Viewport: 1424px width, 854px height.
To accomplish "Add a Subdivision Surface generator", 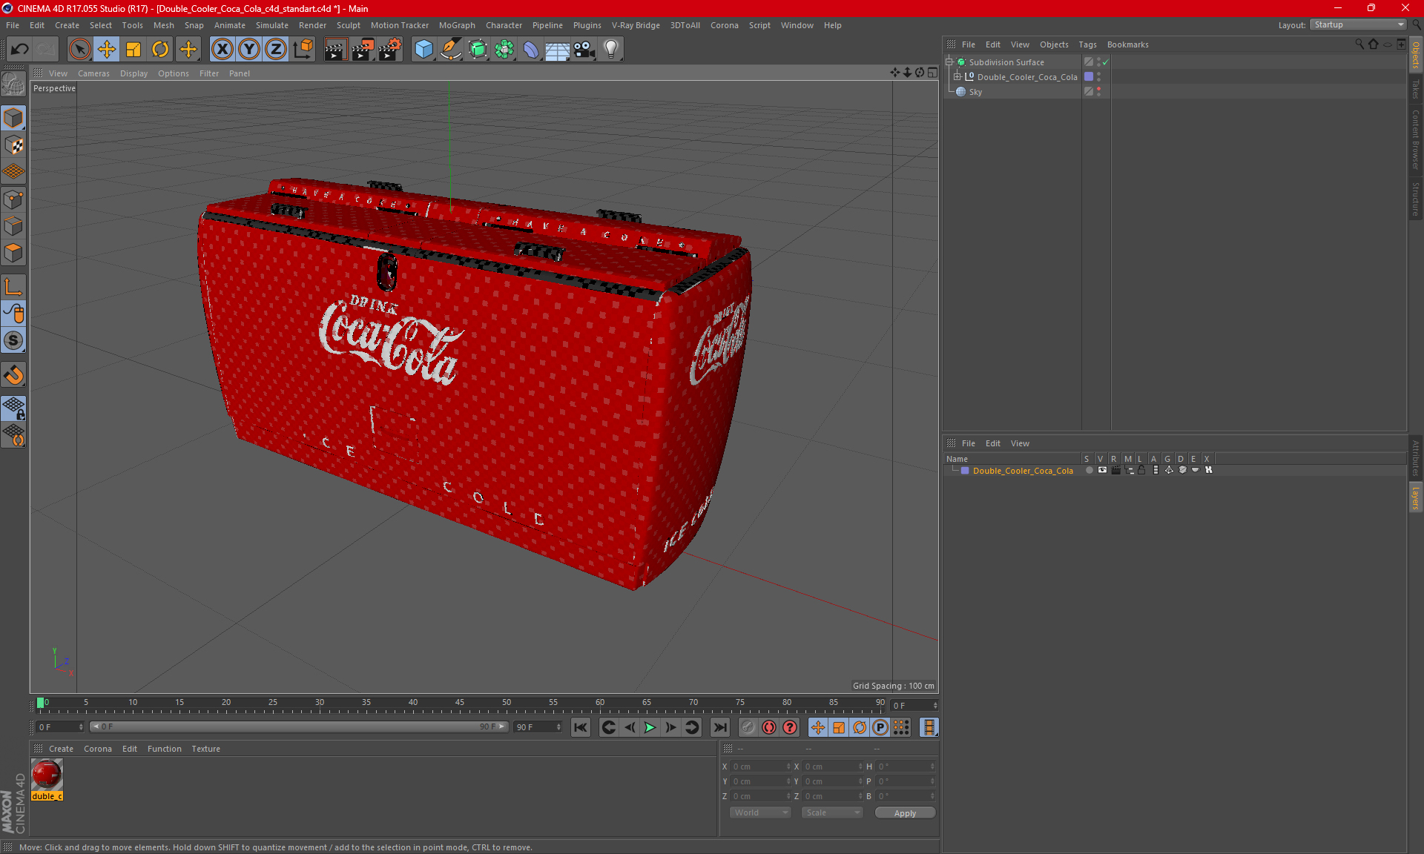I will coord(478,50).
